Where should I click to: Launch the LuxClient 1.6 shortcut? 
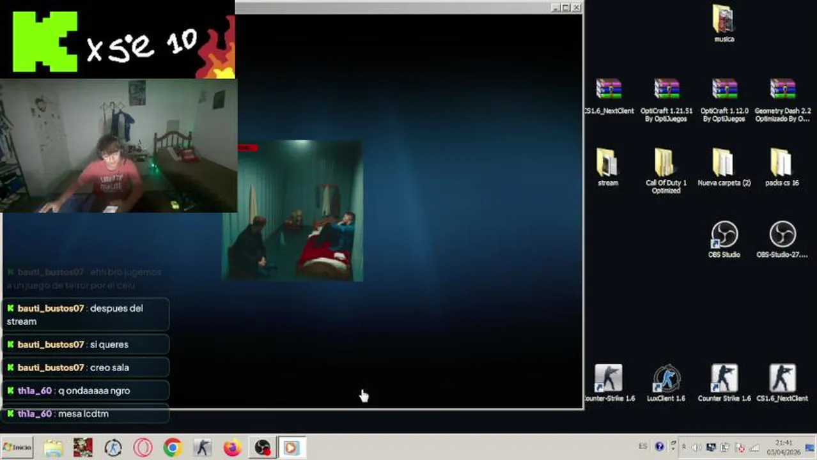[x=666, y=383]
